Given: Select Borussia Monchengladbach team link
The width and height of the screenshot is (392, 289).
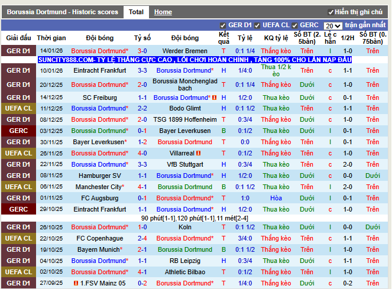Looking at the screenshot, I should tap(184, 85).
